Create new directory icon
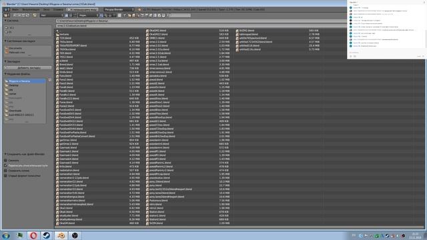The width and height of the screenshot is (427, 240). (x=35, y=15)
